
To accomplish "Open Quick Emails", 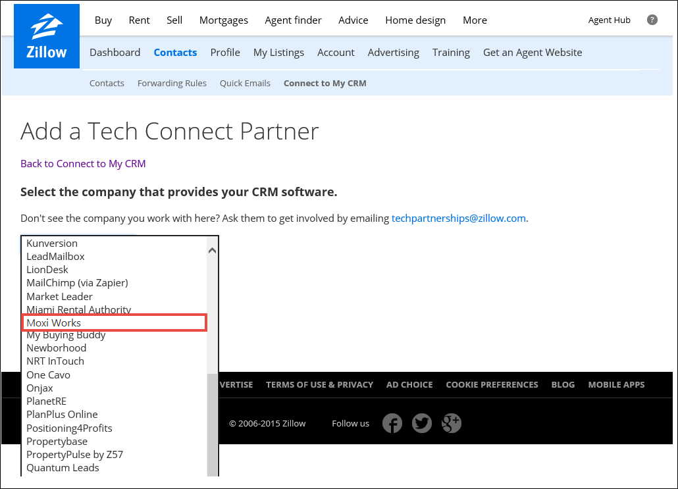I will 245,83.
